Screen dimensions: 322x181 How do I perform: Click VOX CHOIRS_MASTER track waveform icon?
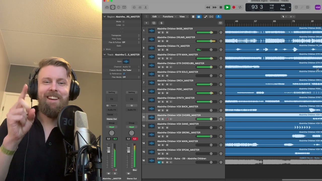point(151,117)
